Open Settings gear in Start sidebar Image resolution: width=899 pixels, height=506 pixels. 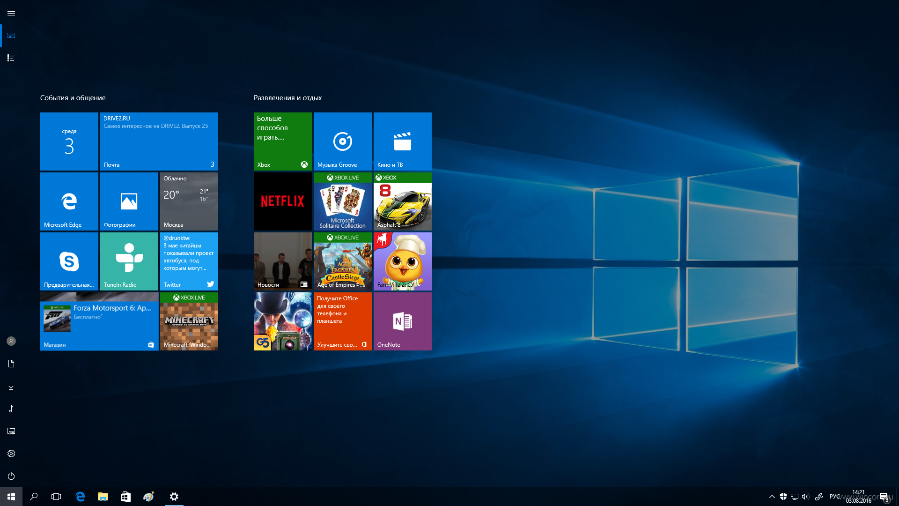(11, 454)
